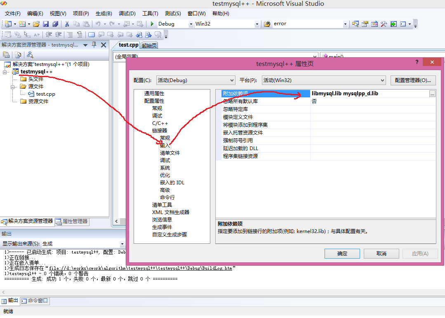Open the Win32 platform dropdown in toolbar
Image resolution: width=445 pixels, height=318 pixels.
257,24
